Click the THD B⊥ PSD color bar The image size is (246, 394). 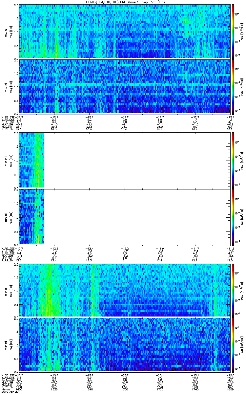click(x=233, y=160)
